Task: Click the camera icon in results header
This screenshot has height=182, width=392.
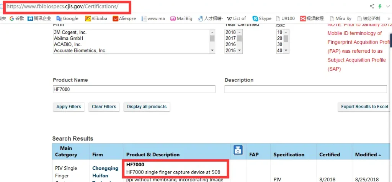Action: click(238, 150)
